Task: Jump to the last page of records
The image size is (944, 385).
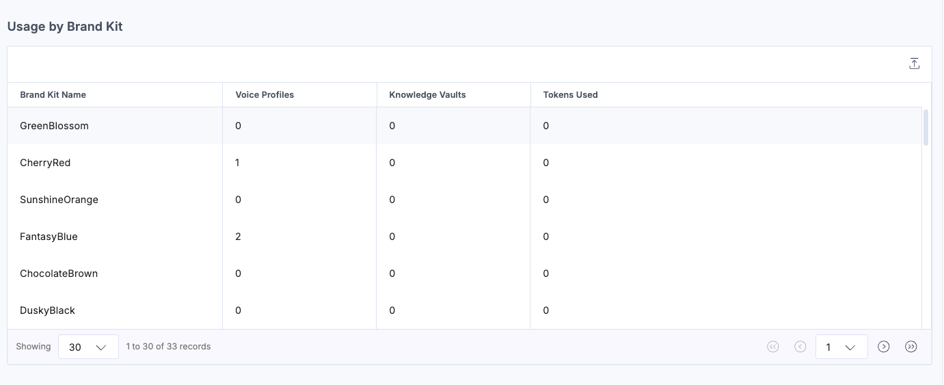Action: pyautogui.click(x=911, y=347)
